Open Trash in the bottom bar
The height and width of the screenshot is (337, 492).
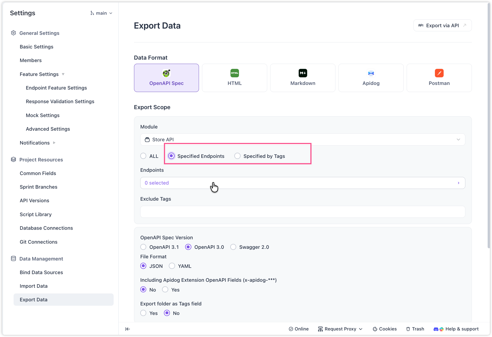click(x=415, y=329)
